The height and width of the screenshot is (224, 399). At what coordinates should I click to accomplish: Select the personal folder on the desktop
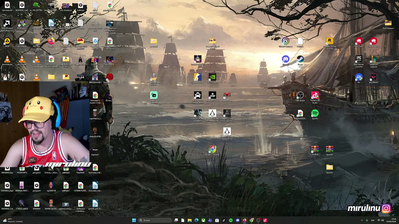154,43
